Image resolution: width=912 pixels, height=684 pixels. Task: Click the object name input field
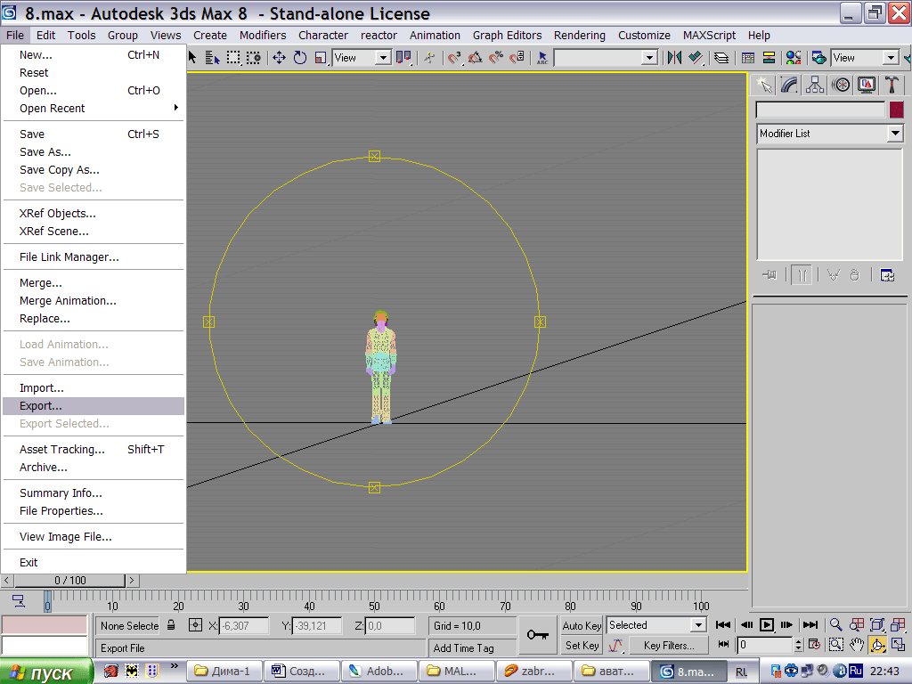point(820,110)
